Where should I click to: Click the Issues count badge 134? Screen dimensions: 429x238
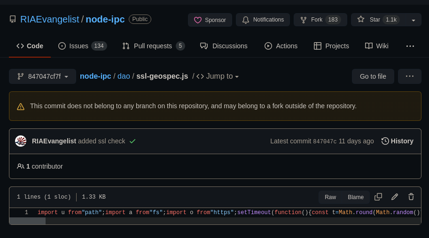pyautogui.click(x=99, y=46)
